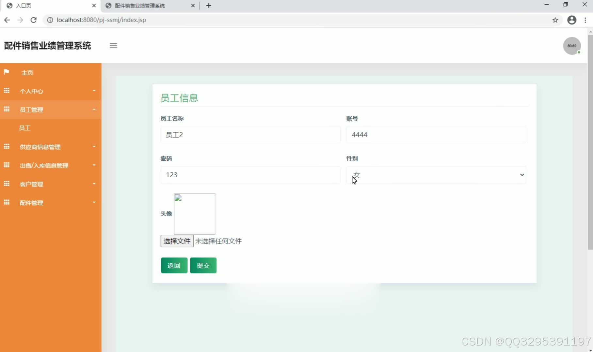The width and height of the screenshot is (593, 352).
Task: Click the 头像 label
Action: 166,214
